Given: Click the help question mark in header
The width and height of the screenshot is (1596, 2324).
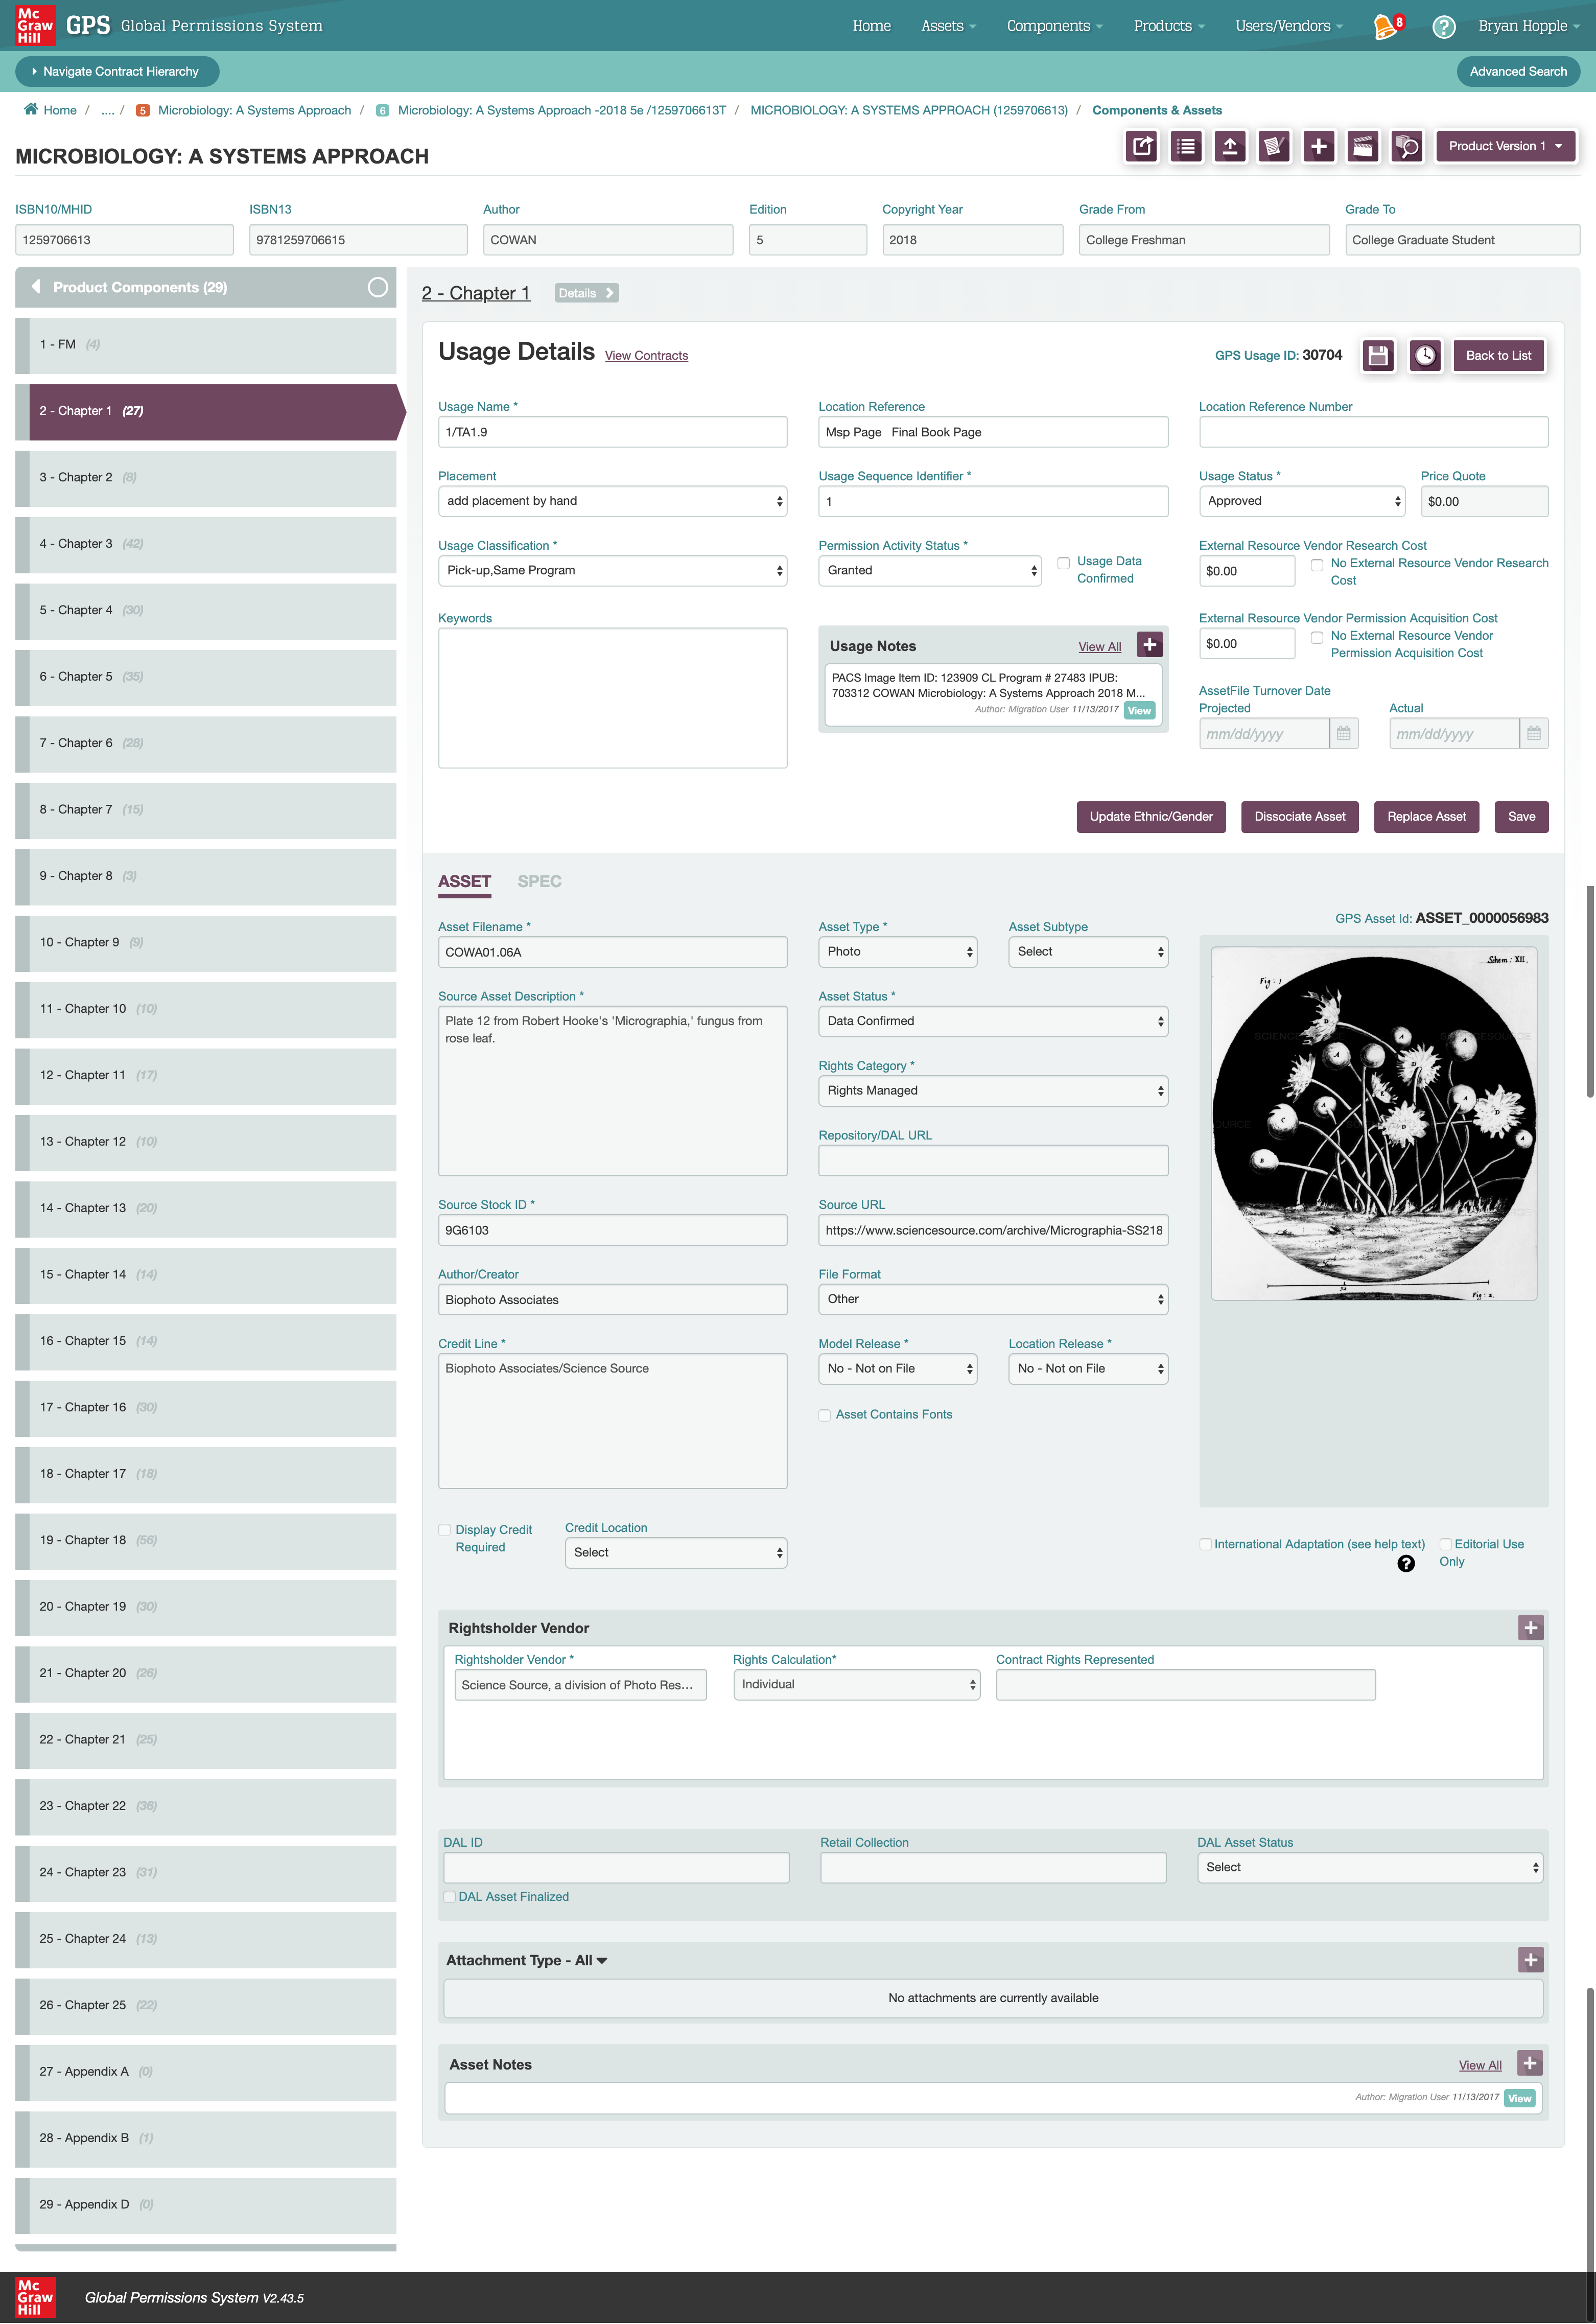Looking at the screenshot, I should [1443, 27].
